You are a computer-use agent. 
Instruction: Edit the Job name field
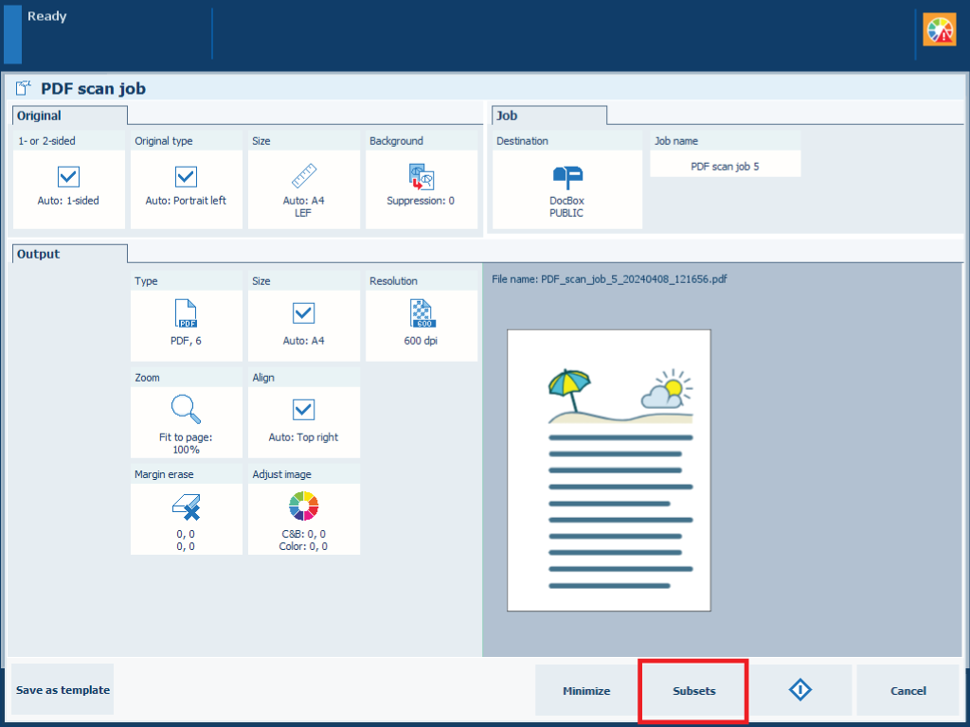725,166
